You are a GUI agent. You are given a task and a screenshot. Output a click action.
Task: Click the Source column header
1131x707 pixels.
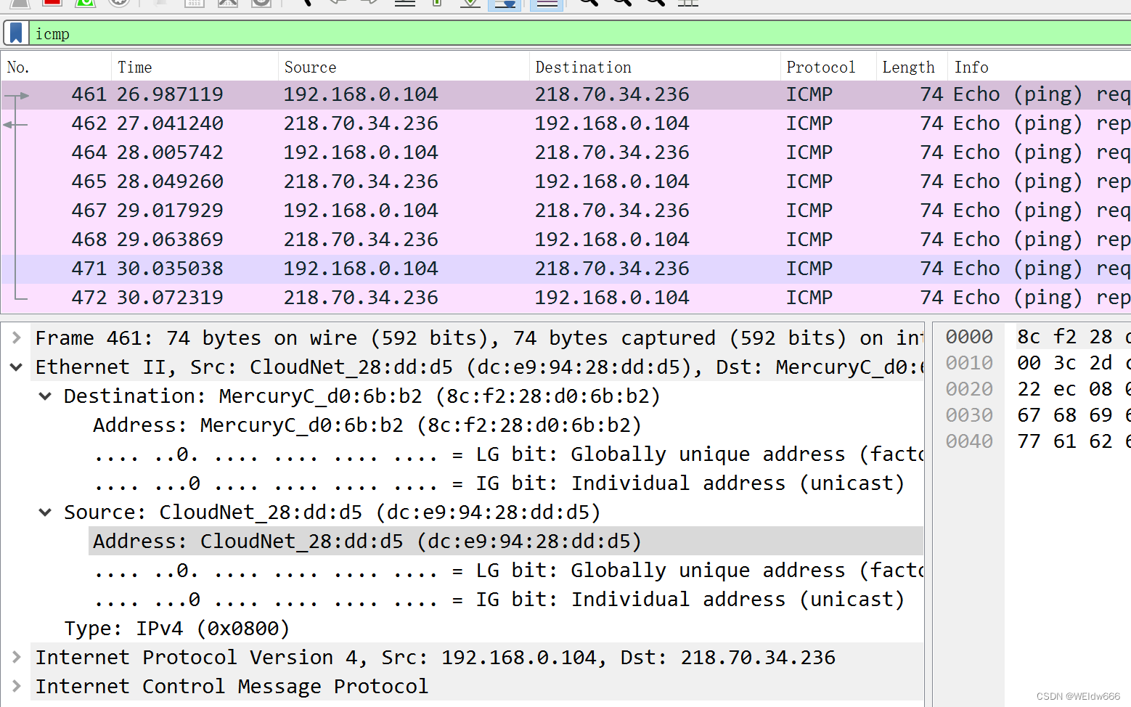click(x=404, y=68)
